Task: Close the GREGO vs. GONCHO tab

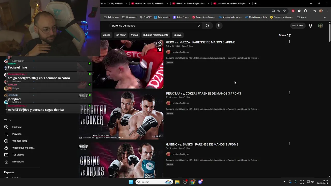Action: (x=208, y=3)
